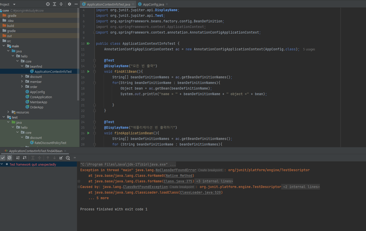Run the ApplicationContextInfoTest class from the gutter
The image size is (366, 231).
pos(88,44)
